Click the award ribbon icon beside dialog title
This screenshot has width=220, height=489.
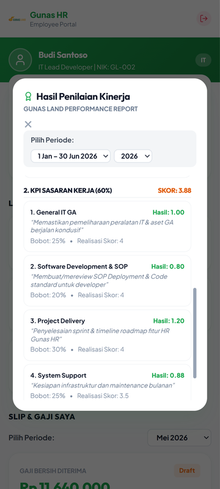tap(28, 97)
